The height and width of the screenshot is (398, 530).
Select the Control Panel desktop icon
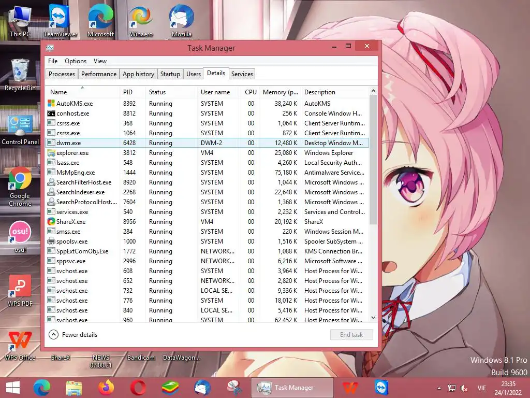pyautogui.click(x=20, y=130)
